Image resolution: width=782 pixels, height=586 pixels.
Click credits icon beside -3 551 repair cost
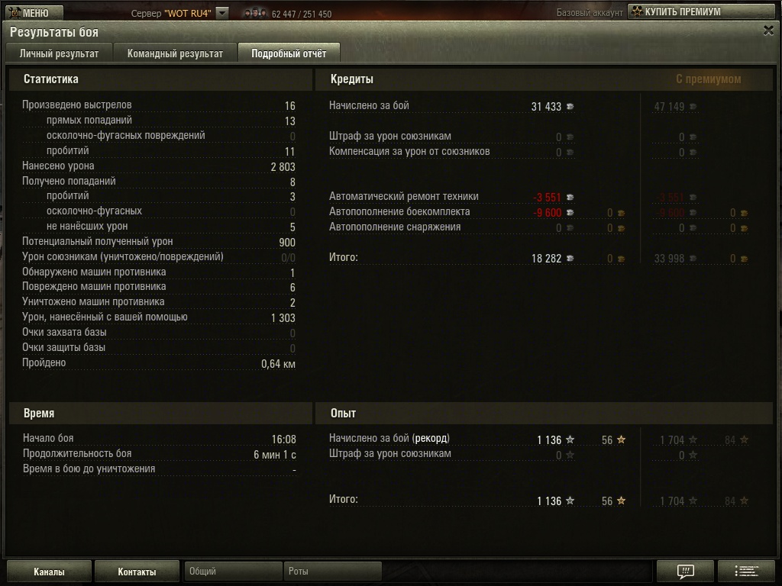click(570, 198)
